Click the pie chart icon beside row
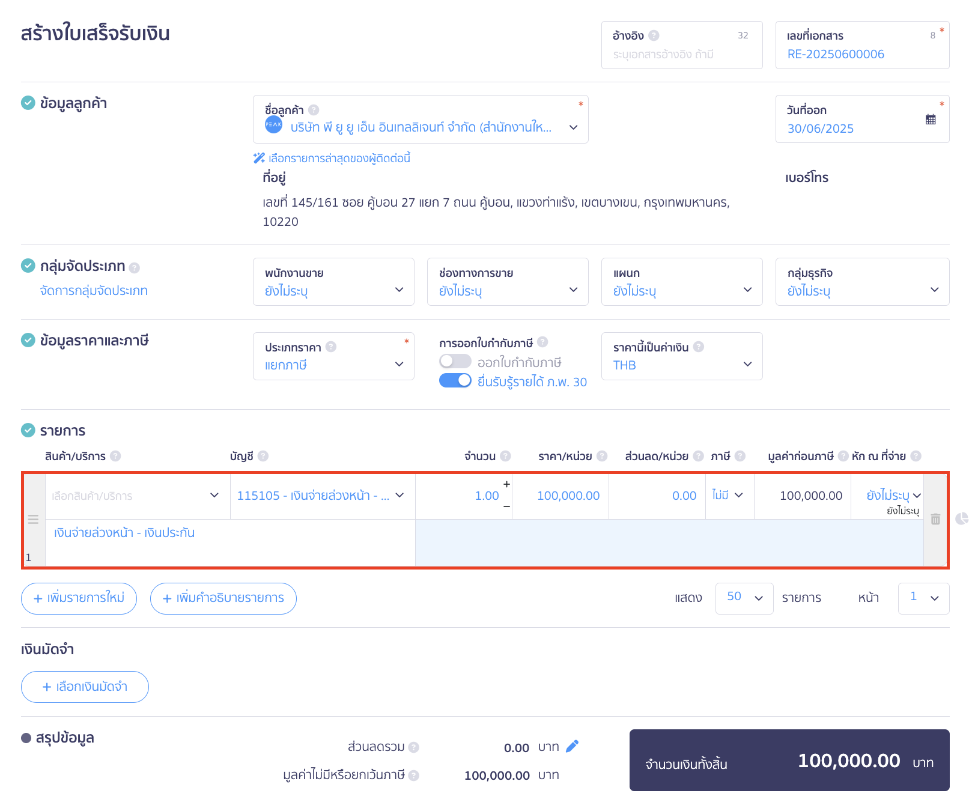972x799 pixels. [x=962, y=518]
